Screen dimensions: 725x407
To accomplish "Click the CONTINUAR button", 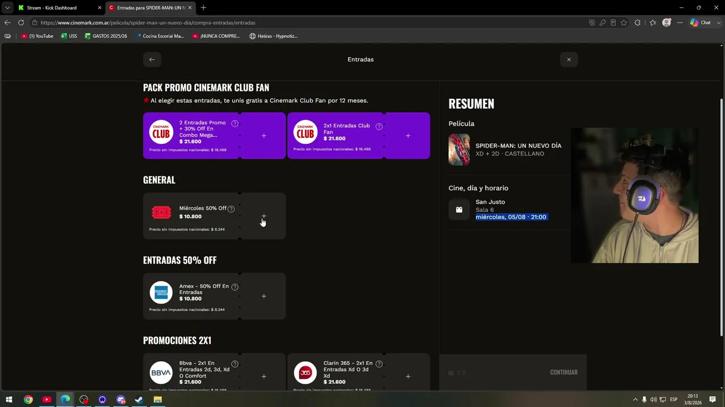I will point(564,373).
